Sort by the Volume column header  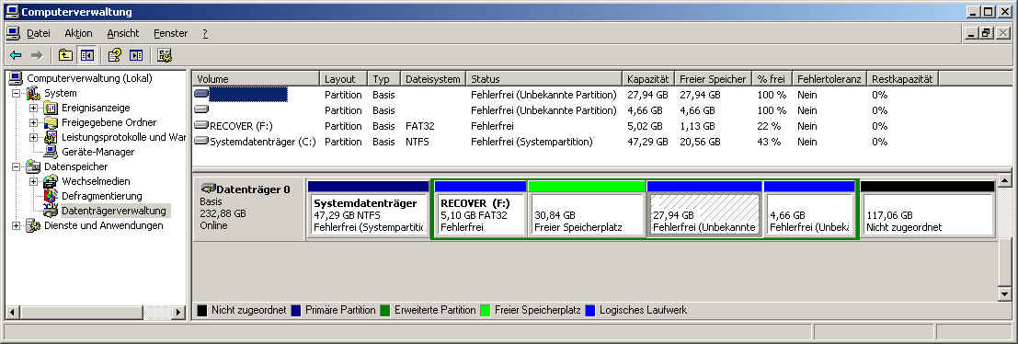tap(256, 79)
